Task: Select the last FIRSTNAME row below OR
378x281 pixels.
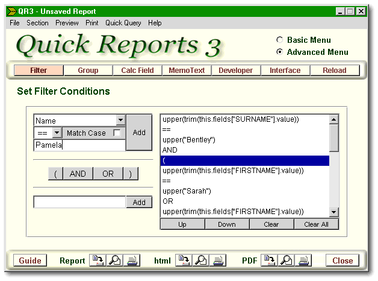Action: tap(245, 212)
